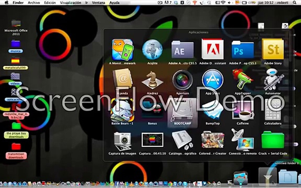Open the Captura 00.43.10 screenshot file
The width and height of the screenshot is (301, 188).
tap(152, 140)
